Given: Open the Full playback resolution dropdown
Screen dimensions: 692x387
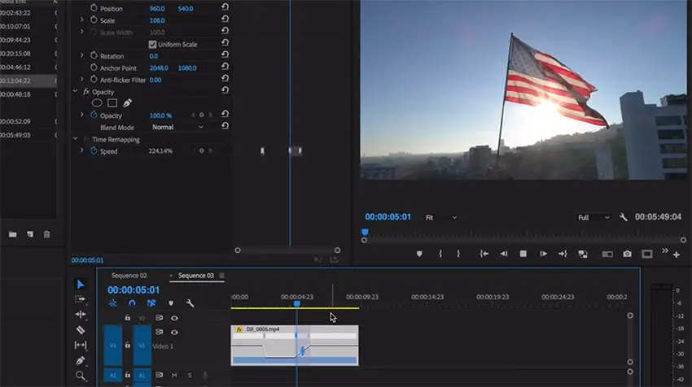Looking at the screenshot, I should [593, 217].
